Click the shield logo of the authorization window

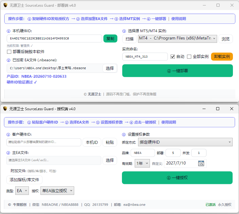[5, 109]
